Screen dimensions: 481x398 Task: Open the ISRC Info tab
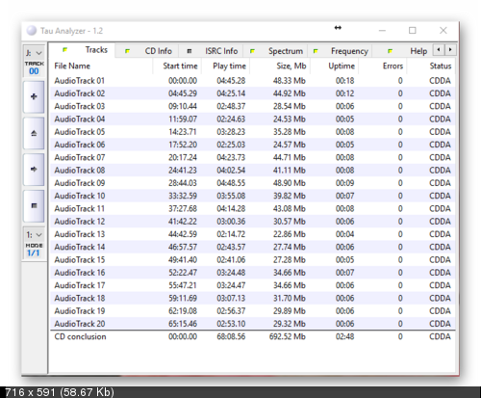212,51
